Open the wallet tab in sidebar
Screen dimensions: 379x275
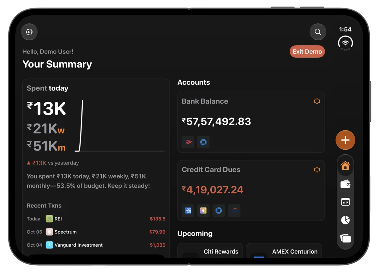click(x=345, y=184)
